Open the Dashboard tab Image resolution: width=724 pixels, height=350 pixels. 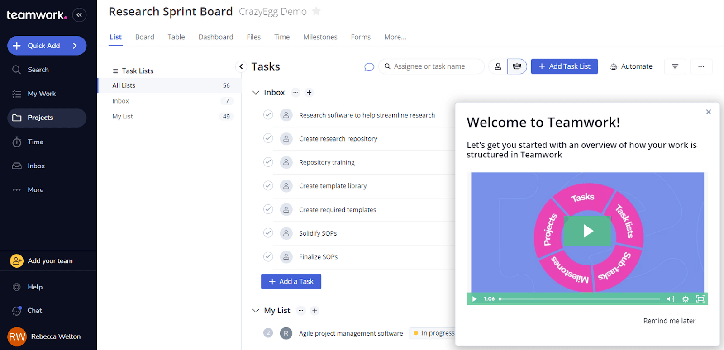click(216, 37)
